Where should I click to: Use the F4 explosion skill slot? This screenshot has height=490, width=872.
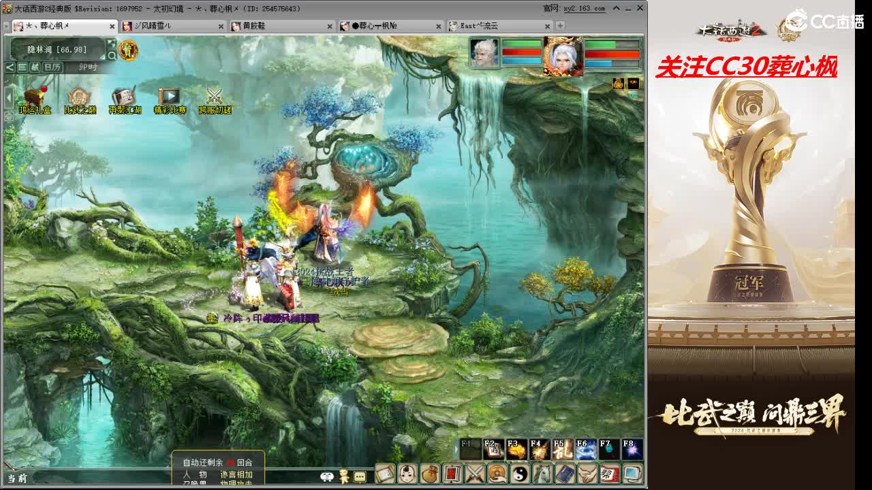[x=540, y=449]
